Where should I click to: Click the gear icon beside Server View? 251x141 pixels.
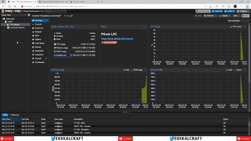pos(29,15)
